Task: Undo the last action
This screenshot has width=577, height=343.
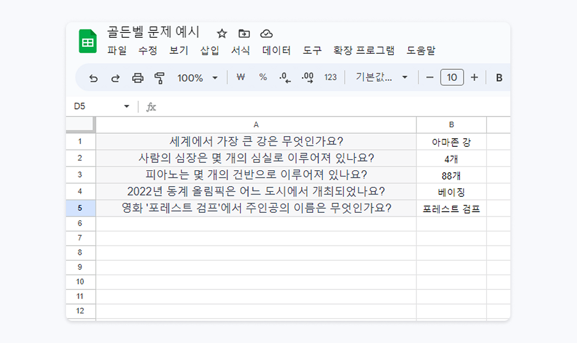Action: [93, 78]
